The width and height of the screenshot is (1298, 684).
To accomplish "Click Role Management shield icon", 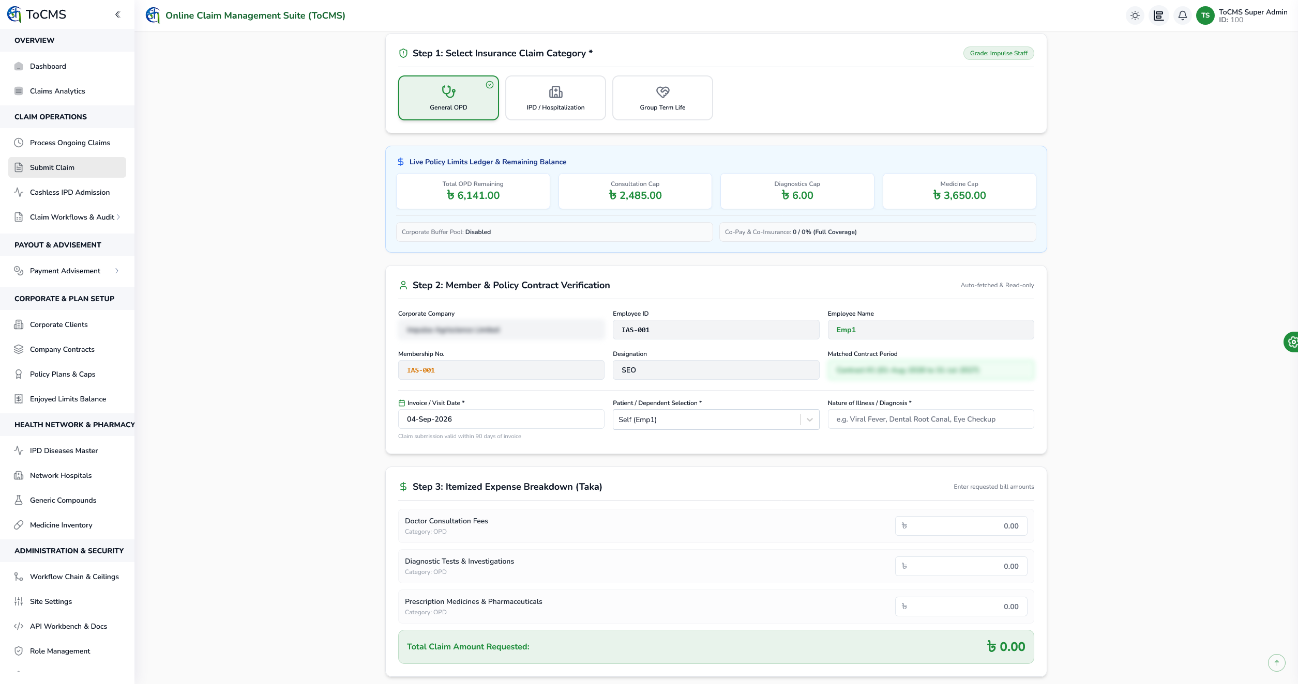I will tap(19, 651).
